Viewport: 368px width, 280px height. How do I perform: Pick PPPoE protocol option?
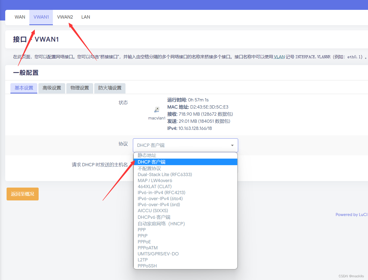pyautogui.click(x=185, y=242)
